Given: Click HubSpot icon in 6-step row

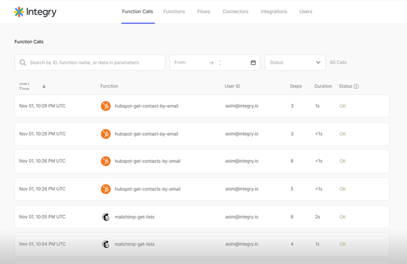Looking at the screenshot, I should click(x=106, y=161).
